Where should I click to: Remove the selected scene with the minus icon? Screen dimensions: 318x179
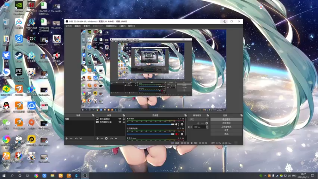point(71,138)
